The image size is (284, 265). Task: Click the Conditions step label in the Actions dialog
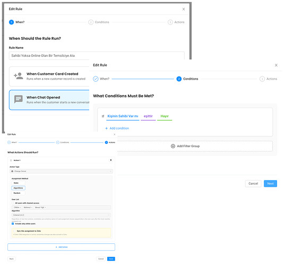click(x=64, y=142)
